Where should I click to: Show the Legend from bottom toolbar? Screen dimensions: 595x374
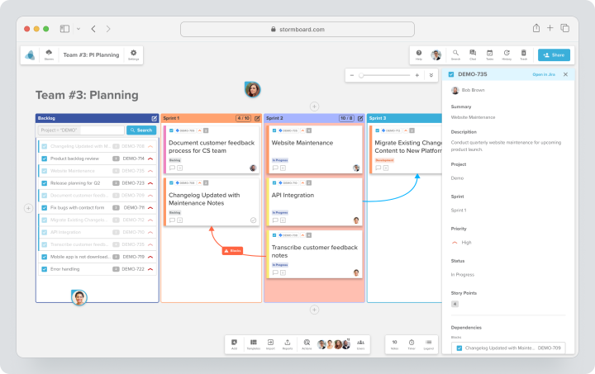coord(428,344)
